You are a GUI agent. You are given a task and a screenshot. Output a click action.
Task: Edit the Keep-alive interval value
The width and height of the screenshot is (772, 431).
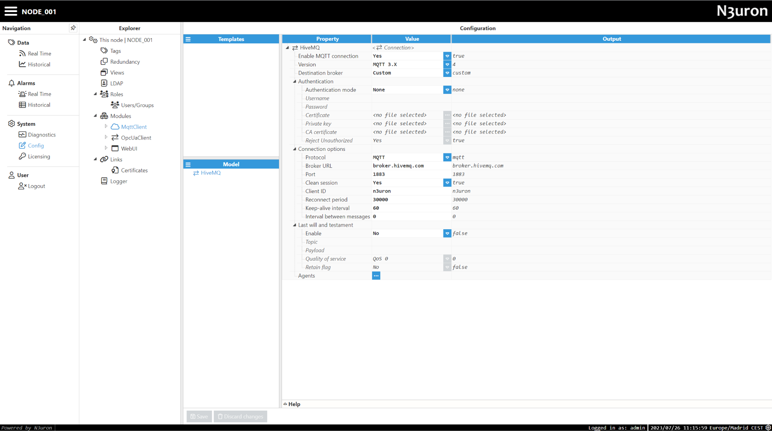point(411,208)
